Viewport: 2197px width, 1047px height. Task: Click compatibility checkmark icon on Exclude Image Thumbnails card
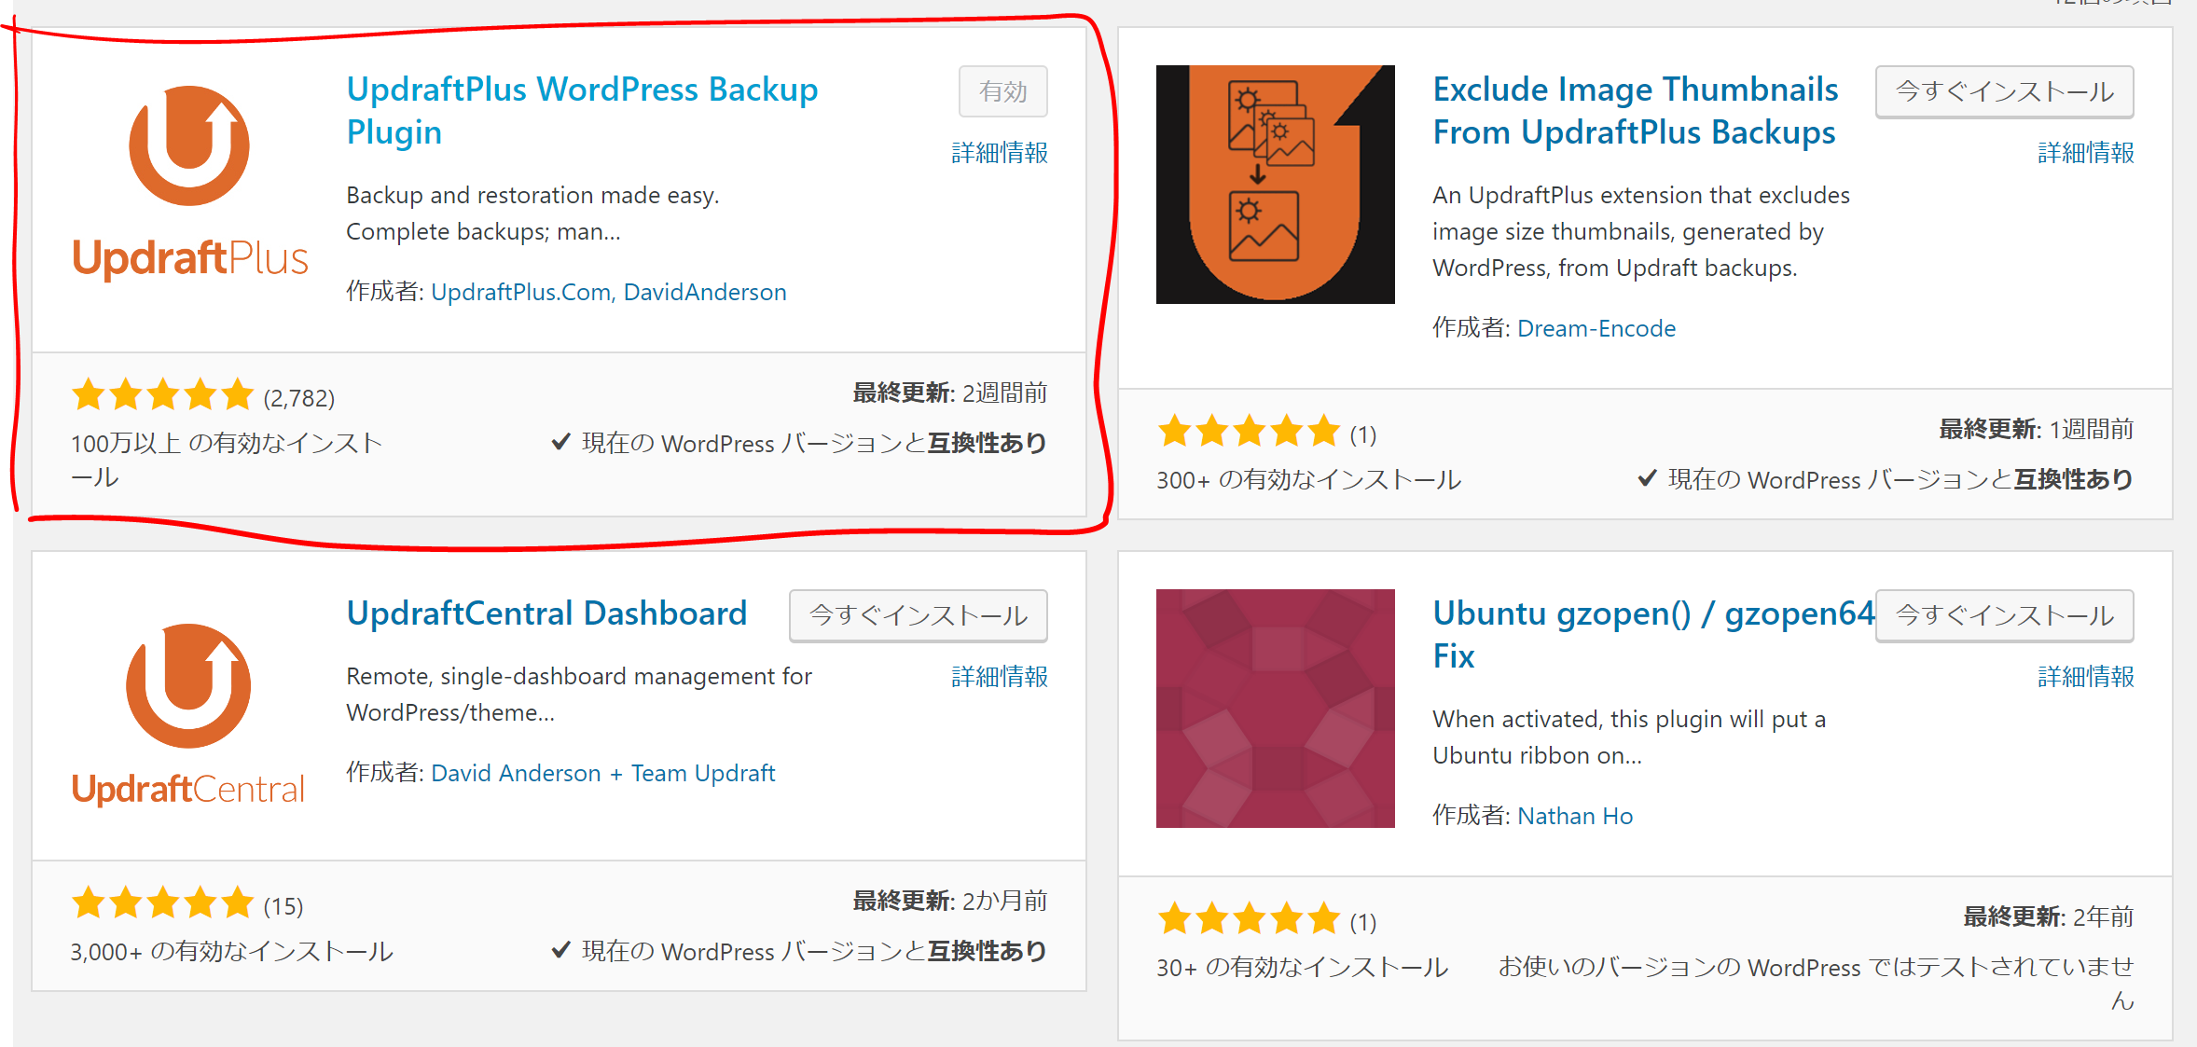(x=1647, y=478)
